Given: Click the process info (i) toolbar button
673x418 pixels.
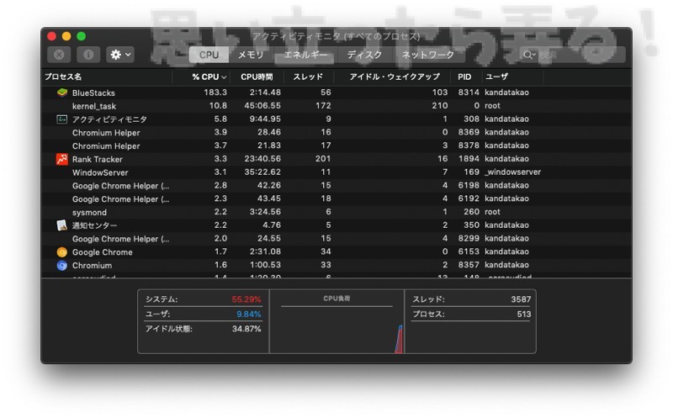Looking at the screenshot, I should pos(88,55).
